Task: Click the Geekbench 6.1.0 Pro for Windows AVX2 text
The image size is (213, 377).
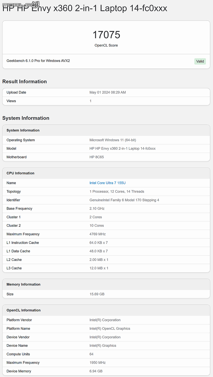Action: click(38, 61)
